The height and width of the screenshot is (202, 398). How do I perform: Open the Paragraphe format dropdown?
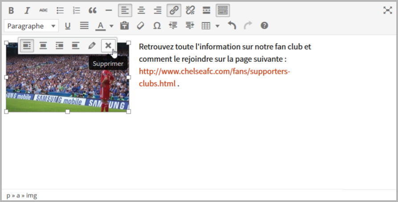tap(31, 26)
